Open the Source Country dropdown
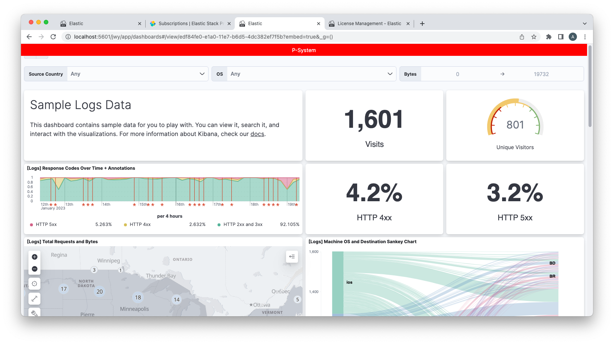 click(202, 74)
